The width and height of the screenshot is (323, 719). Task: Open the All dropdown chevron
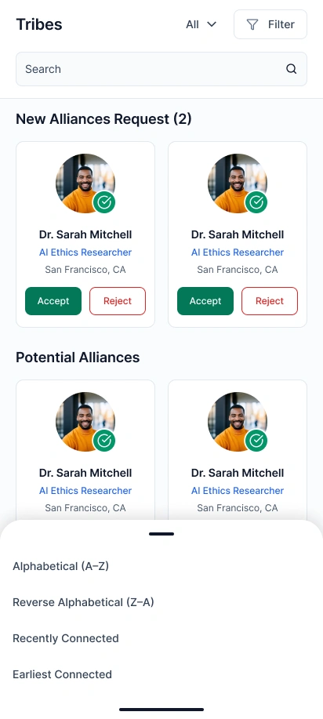tap(212, 24)
